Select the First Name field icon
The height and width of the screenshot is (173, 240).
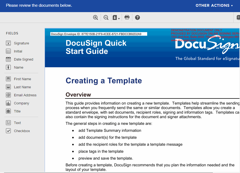click(8, 79)
